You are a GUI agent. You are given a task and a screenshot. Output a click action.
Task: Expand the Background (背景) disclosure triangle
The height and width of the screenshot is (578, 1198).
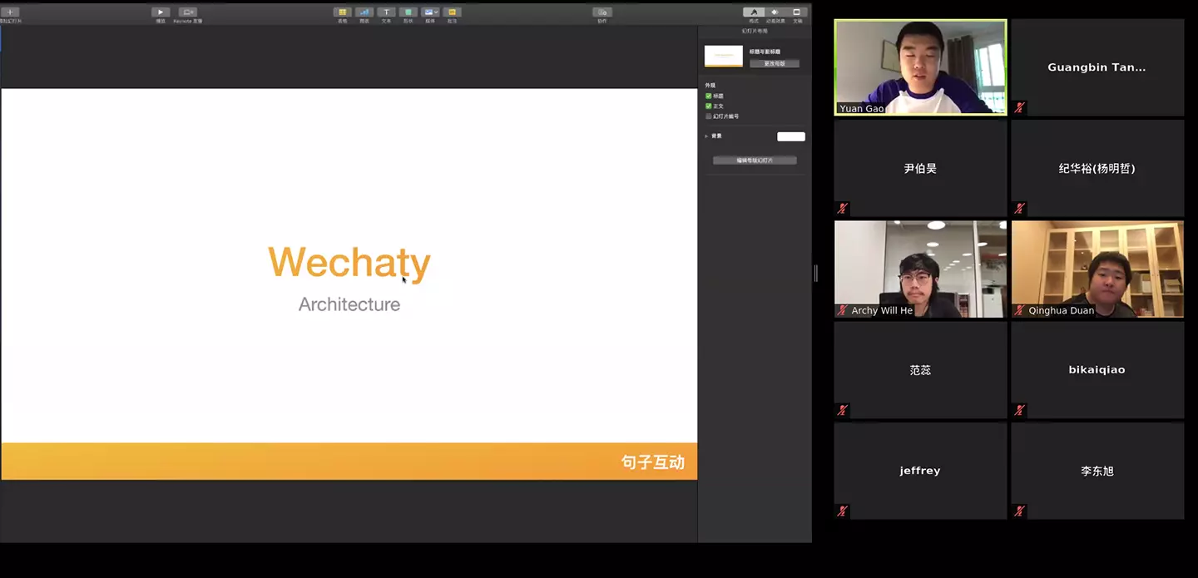706,136
